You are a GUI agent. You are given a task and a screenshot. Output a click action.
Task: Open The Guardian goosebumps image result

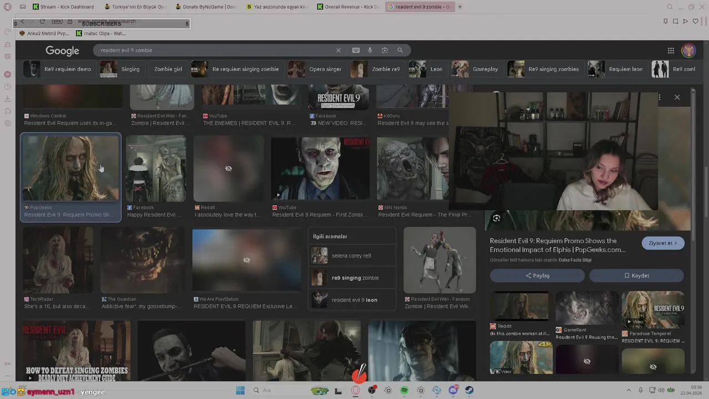142,260
